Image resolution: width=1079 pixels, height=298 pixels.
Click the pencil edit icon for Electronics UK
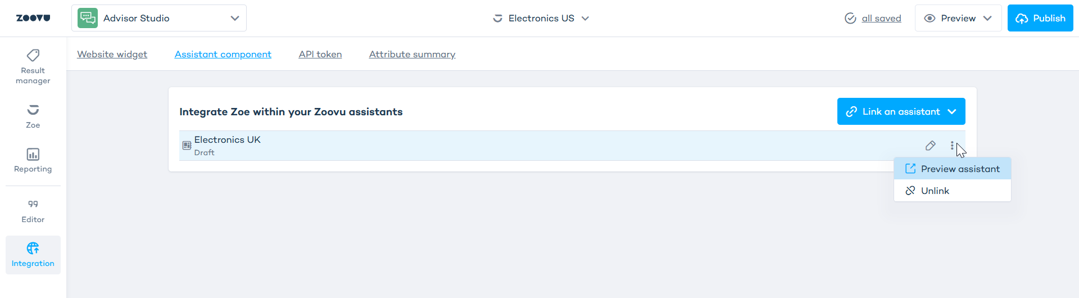(x=930, y=146)
